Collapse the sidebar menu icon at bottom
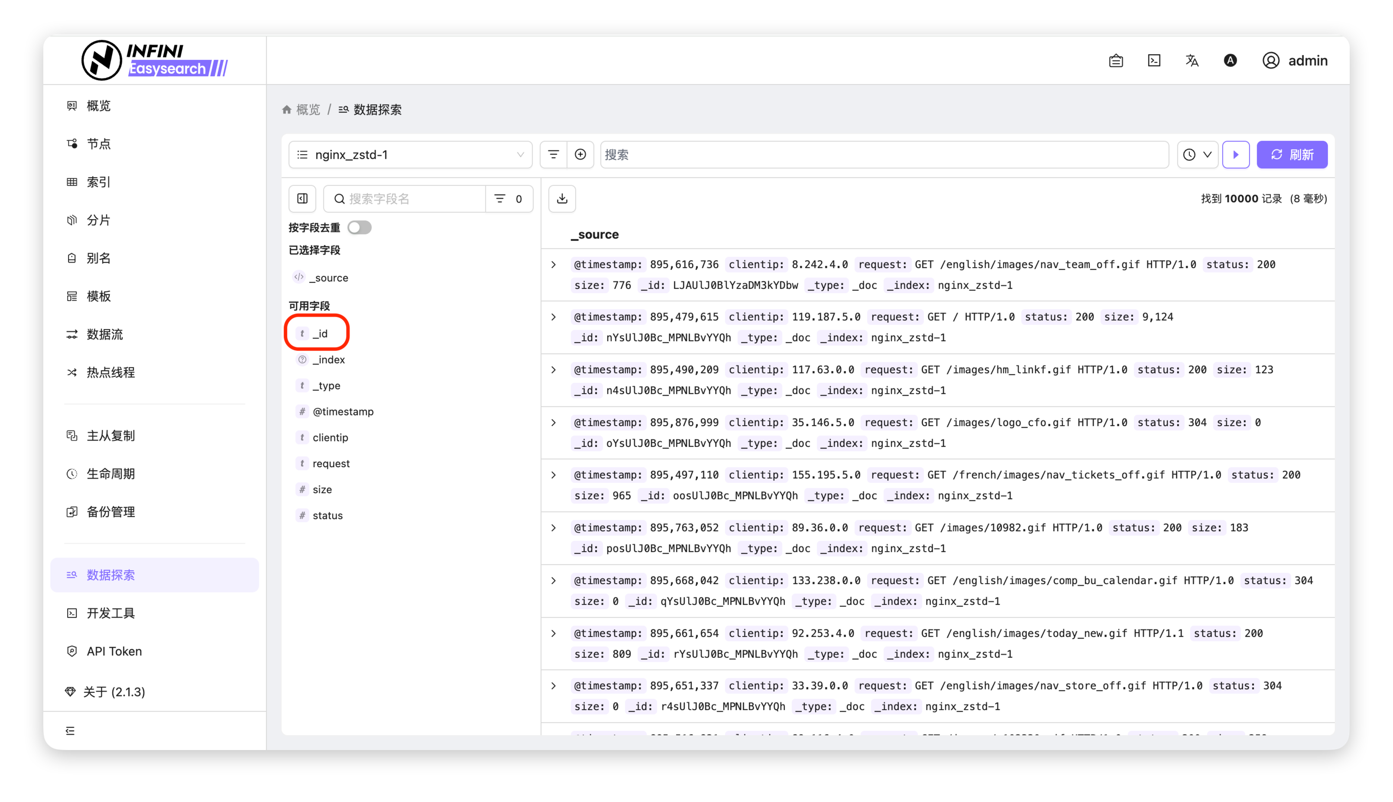The image size is (1393, 802). click(x=70, y=731)
